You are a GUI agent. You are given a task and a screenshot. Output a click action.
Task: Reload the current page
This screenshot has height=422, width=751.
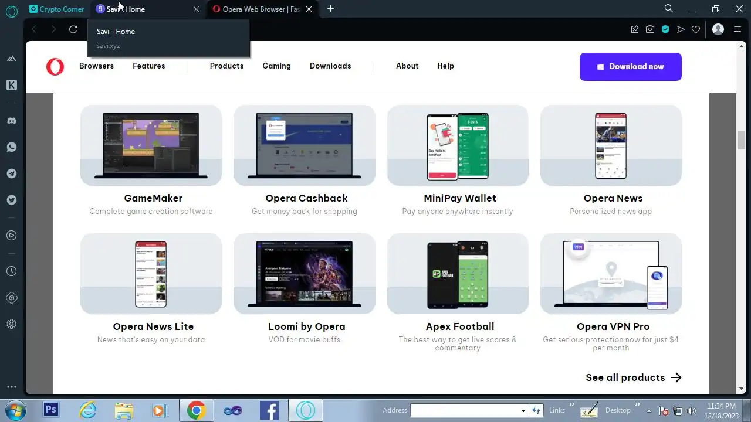click(x=73, y=29)
